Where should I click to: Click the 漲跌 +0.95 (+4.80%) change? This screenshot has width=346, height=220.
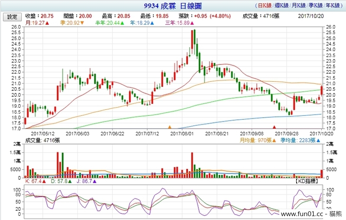[205, 16]
